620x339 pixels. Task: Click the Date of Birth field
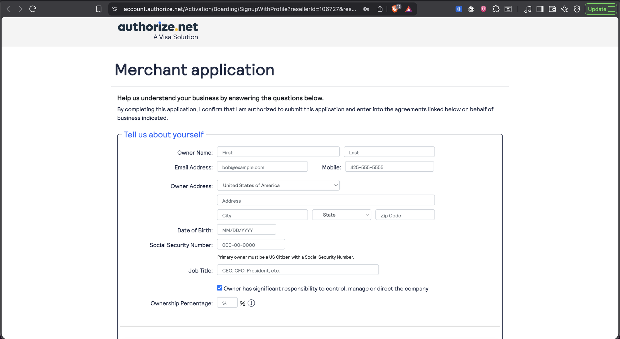247,230
